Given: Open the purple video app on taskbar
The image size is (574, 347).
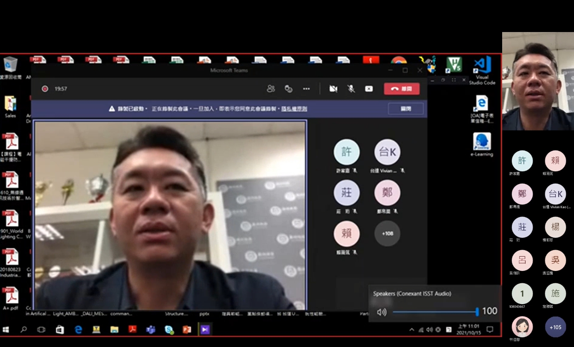Looking at the screenshot, I should coord(205,330).
